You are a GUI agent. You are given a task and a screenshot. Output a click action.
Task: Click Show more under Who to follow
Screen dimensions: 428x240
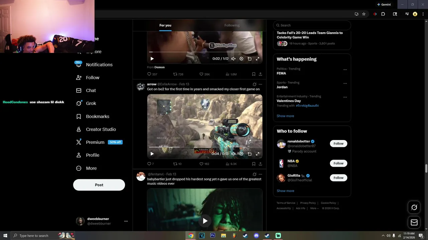pos(285,191)
